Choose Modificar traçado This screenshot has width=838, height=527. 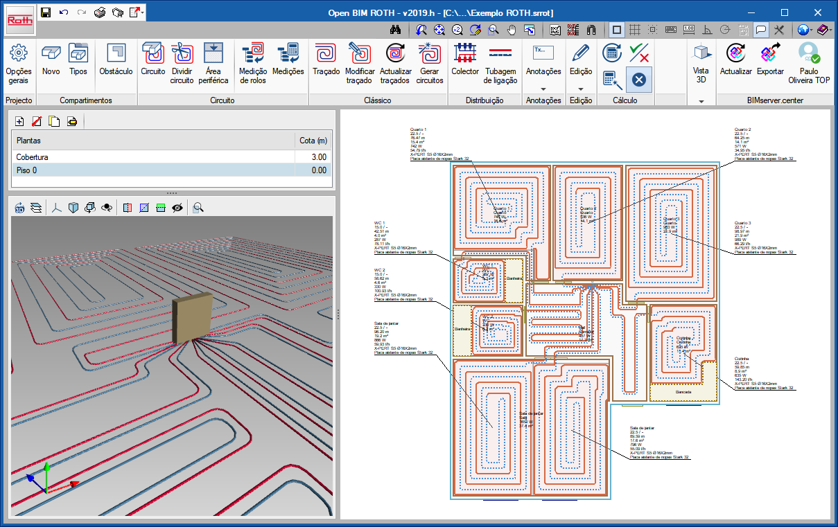[x=360, y=63]
